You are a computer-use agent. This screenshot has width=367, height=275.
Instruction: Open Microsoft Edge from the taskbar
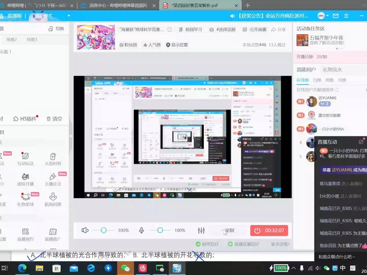click(x=22, y=268)
